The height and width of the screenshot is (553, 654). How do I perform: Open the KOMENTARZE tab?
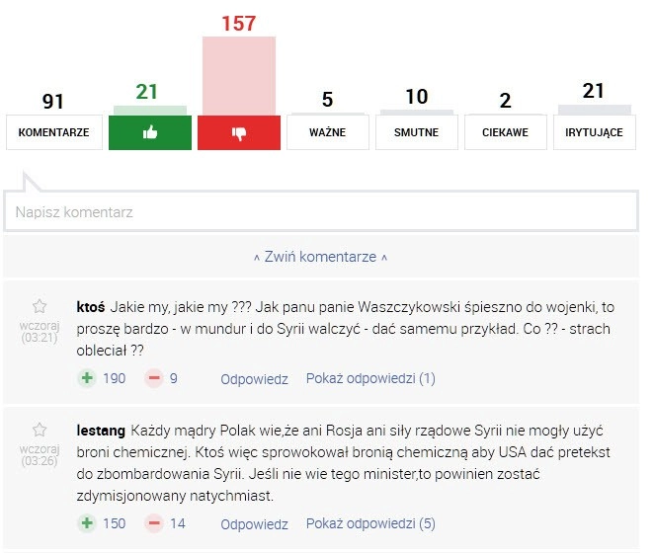[54, 132]
